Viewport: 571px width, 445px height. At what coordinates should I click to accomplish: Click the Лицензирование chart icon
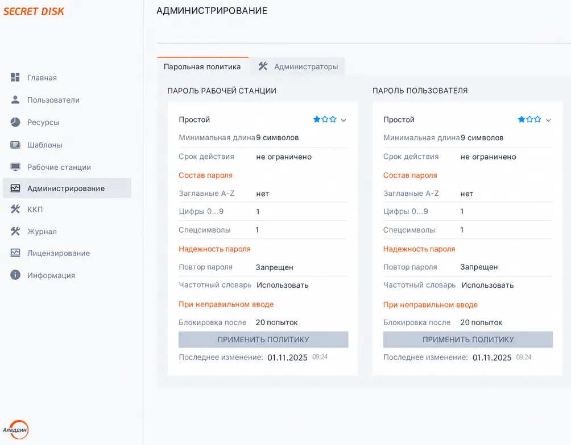[15, 253]
